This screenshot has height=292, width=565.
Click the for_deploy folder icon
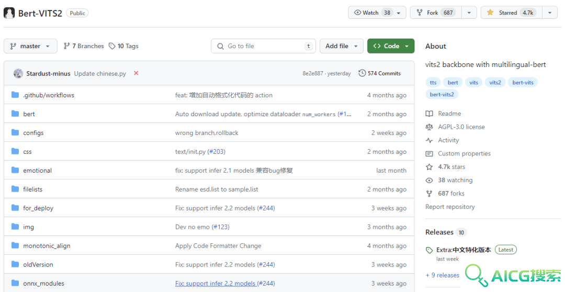coord(15,208)
